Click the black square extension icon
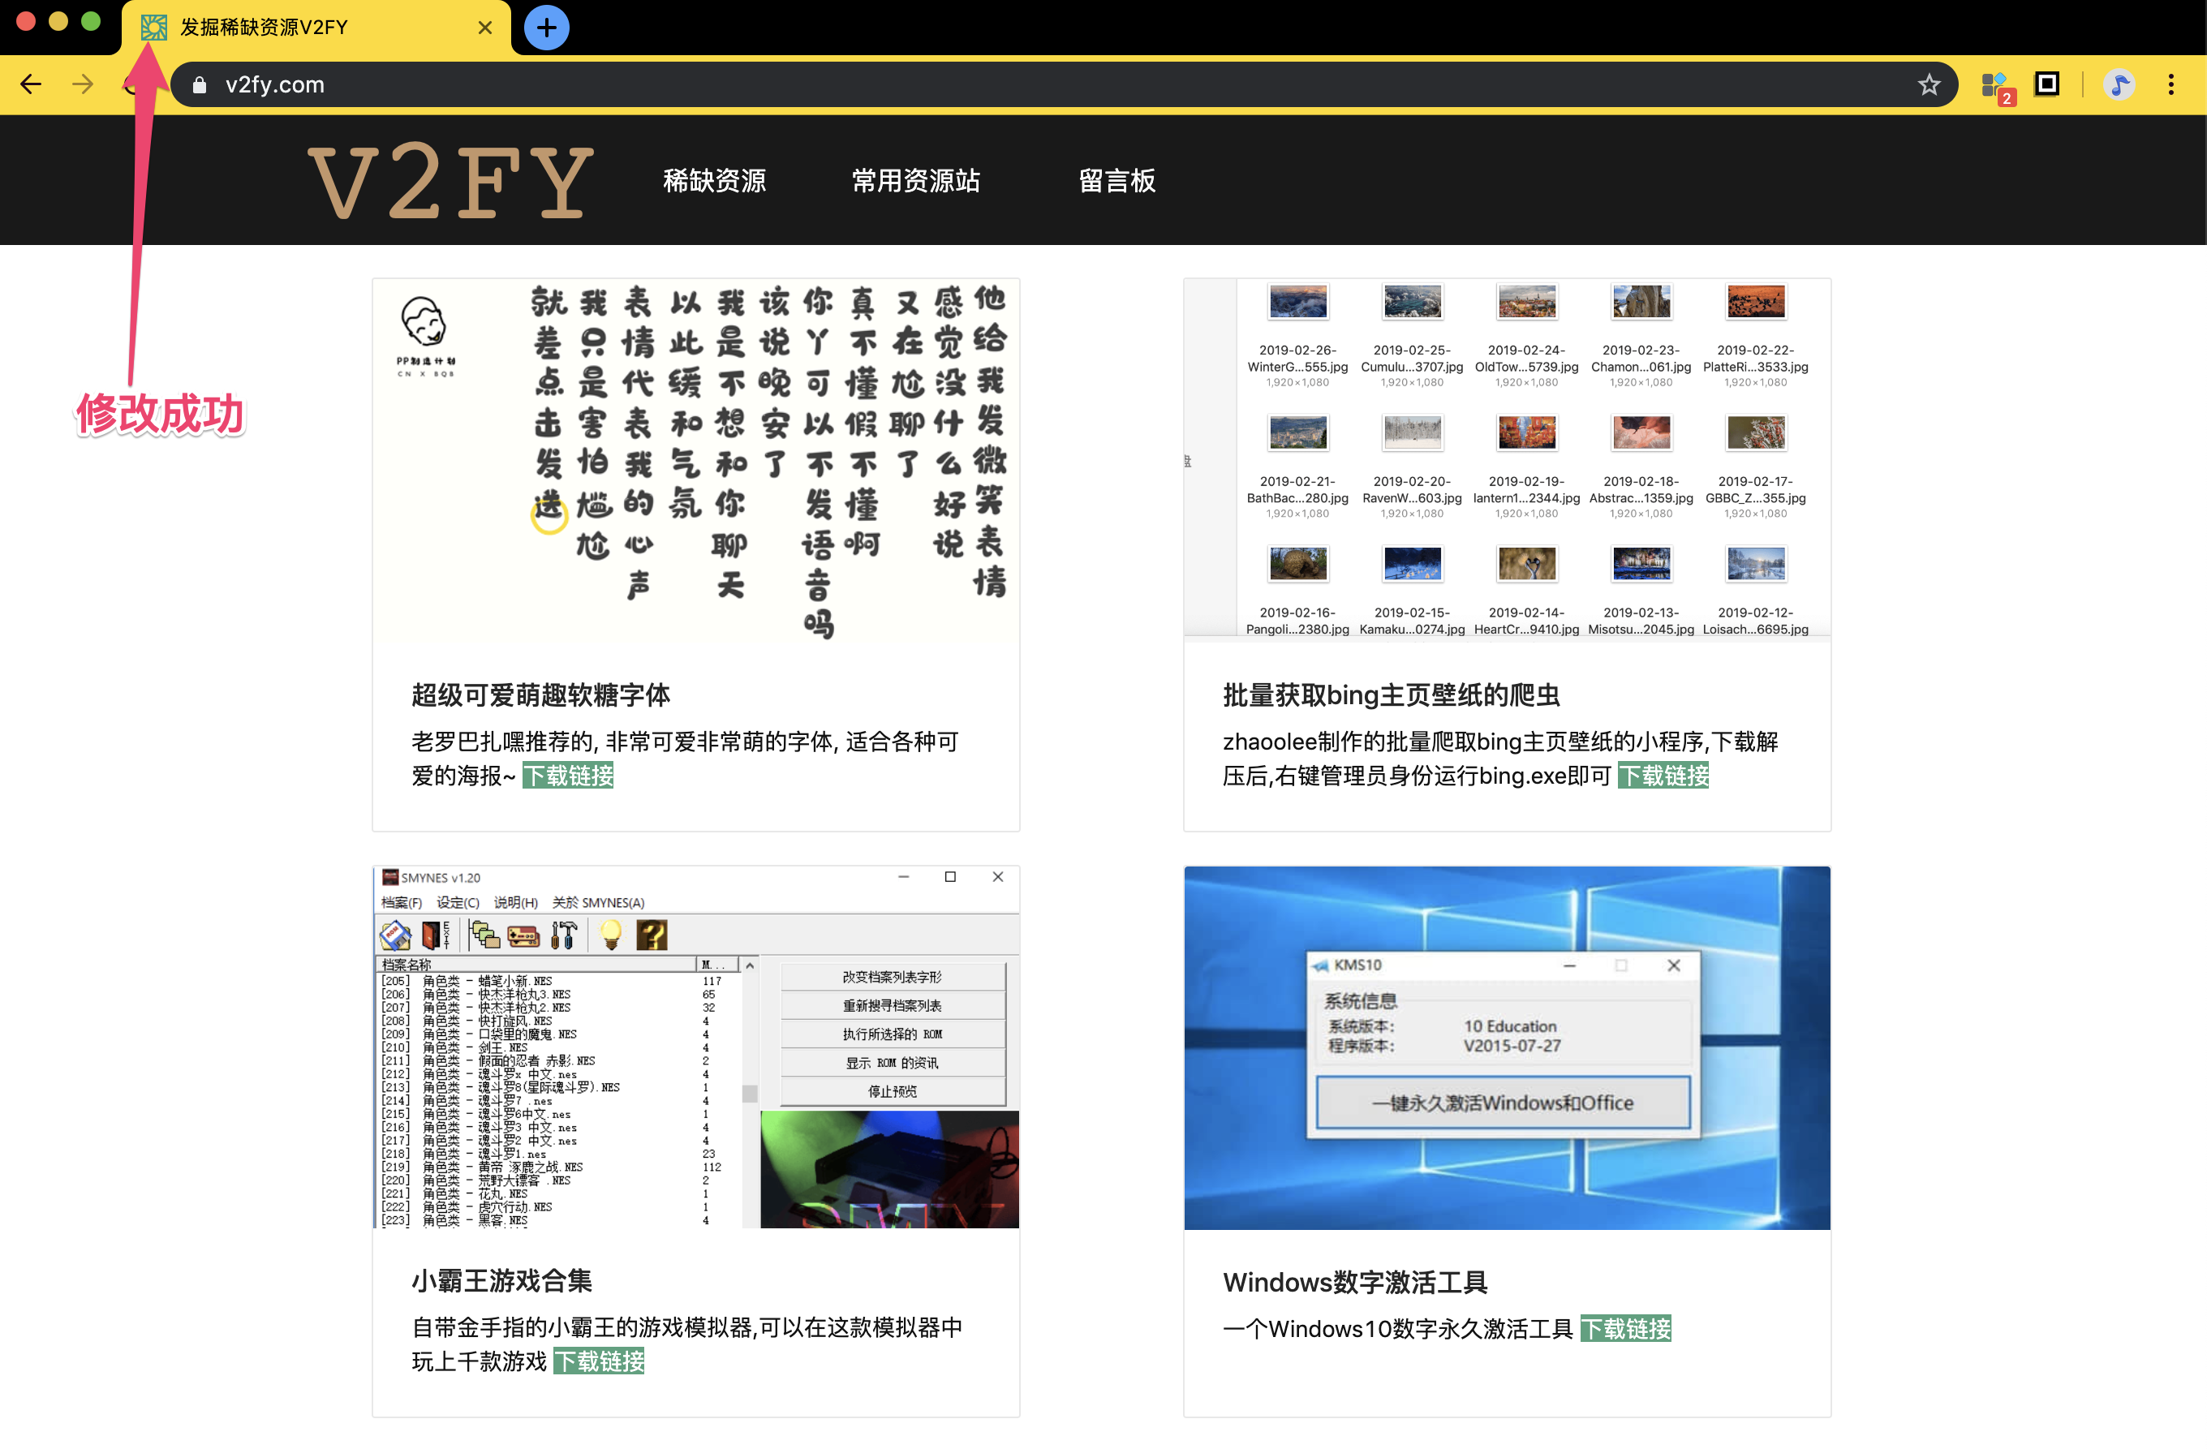The image size is (2207, 1449). click(x=2046, y=84)
